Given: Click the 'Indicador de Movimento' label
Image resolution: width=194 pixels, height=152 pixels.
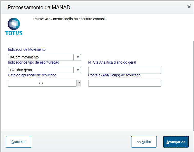Looking at the screenshot, I should click(x=27, y=49).
